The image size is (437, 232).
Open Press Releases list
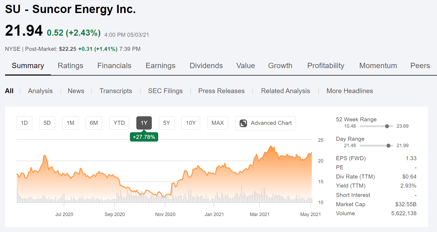[221, 91]
